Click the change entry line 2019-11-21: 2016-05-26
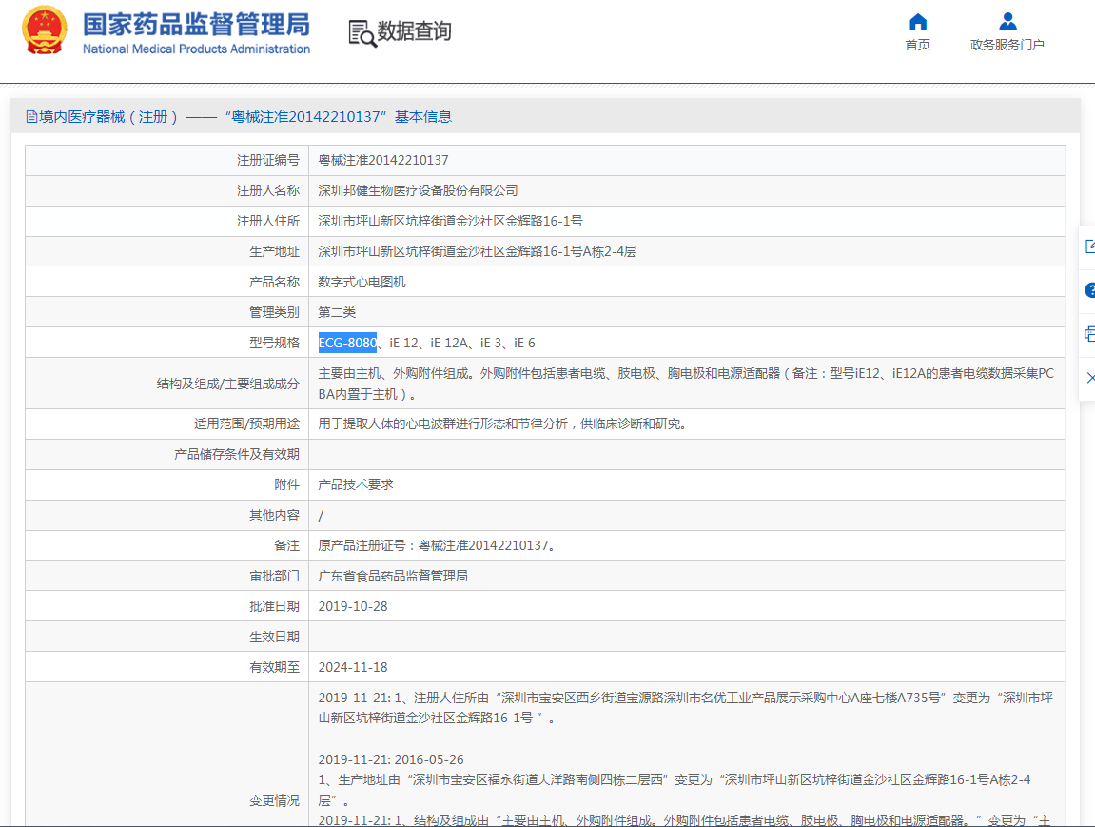The height and width of the screenshot is (827, 1095). [x=391, y=759]
